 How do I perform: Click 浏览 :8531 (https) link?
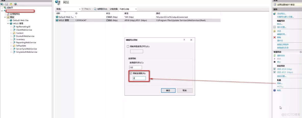click(x=285, y=72)
